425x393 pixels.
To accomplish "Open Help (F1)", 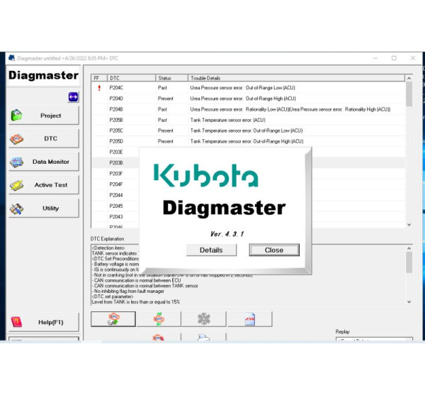I will pos(43,322).
